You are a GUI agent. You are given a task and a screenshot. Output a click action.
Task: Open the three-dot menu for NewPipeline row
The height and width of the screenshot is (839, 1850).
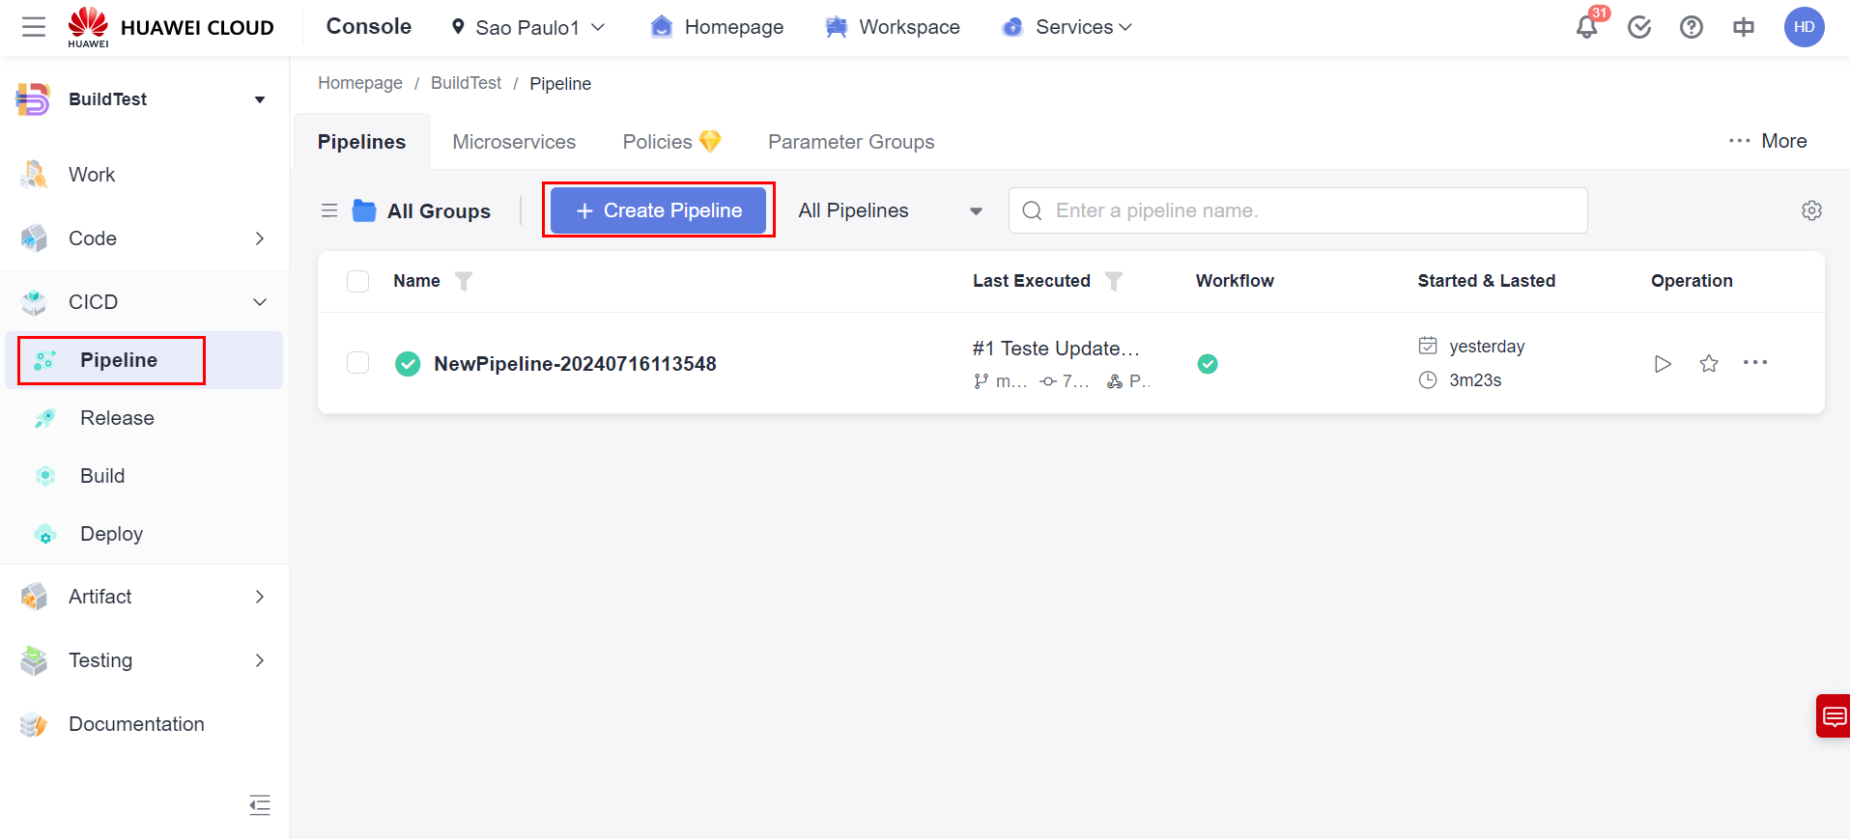pos(1754,363)
